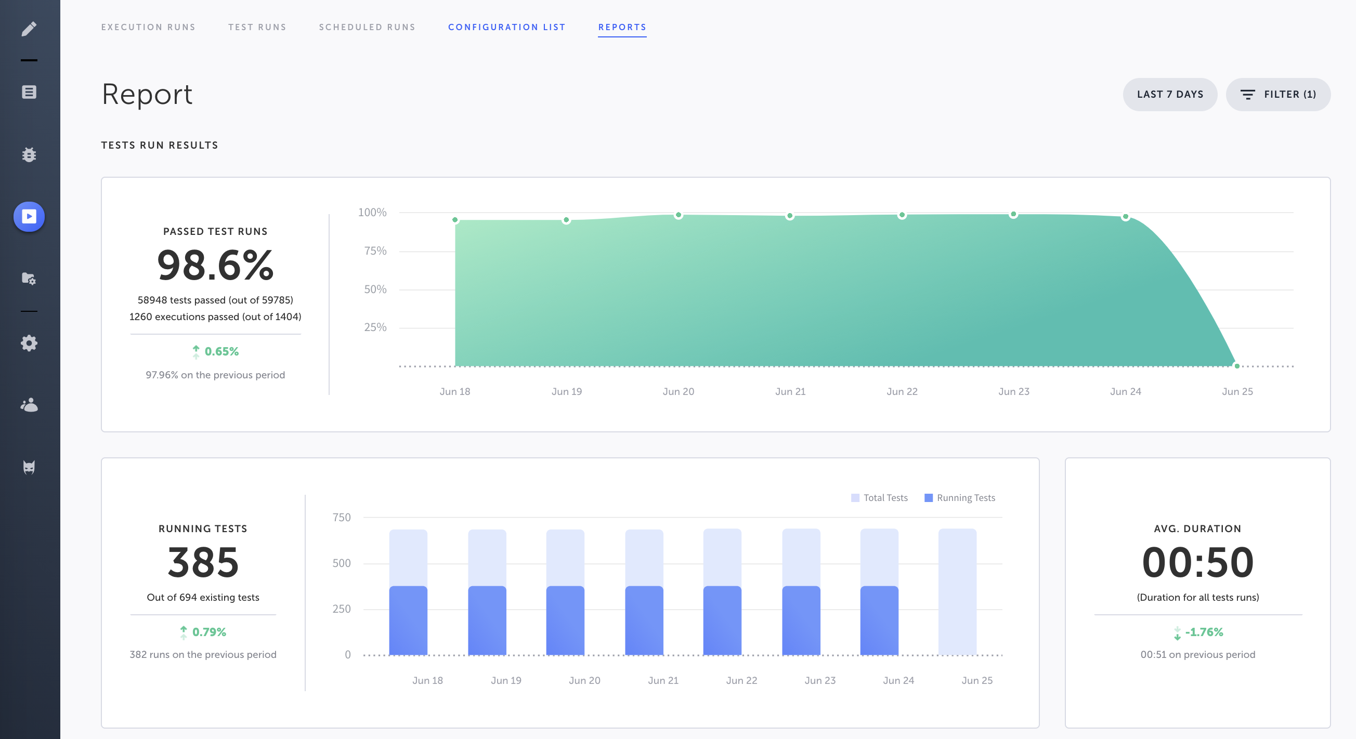Click the pencil edit icon in sidebar

[29, 29]
